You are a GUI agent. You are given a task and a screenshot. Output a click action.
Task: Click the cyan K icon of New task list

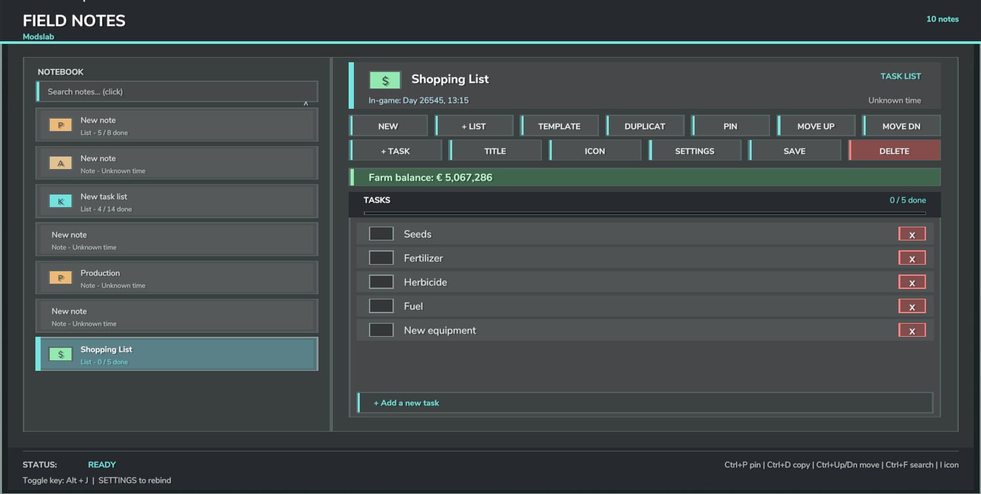(x=60, y=201)
